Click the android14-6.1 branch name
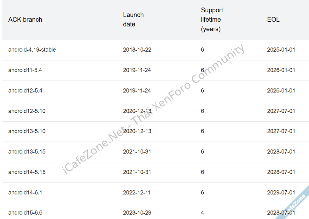The image size is (309, 219). 25,193
